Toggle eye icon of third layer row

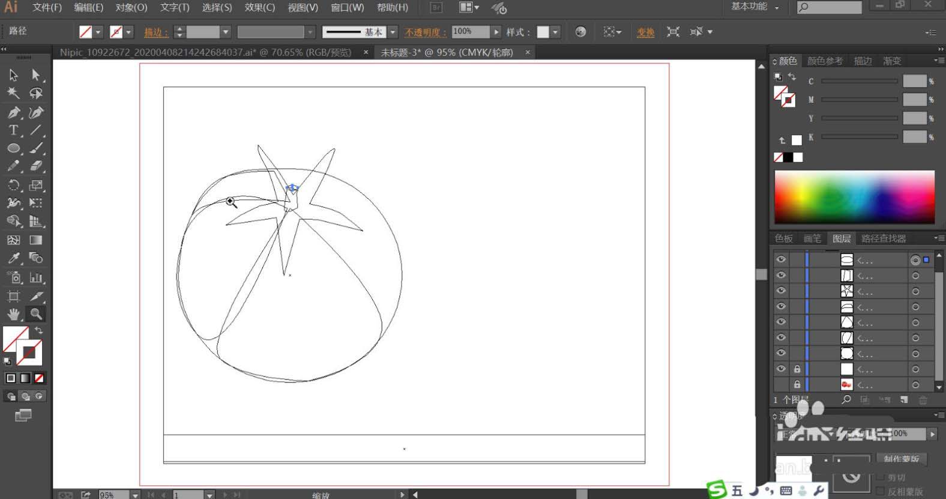(781, 291)
